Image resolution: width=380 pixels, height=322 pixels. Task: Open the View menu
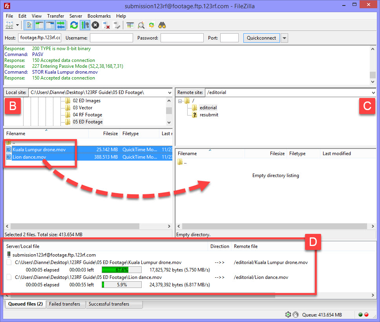tap(37, 16)
